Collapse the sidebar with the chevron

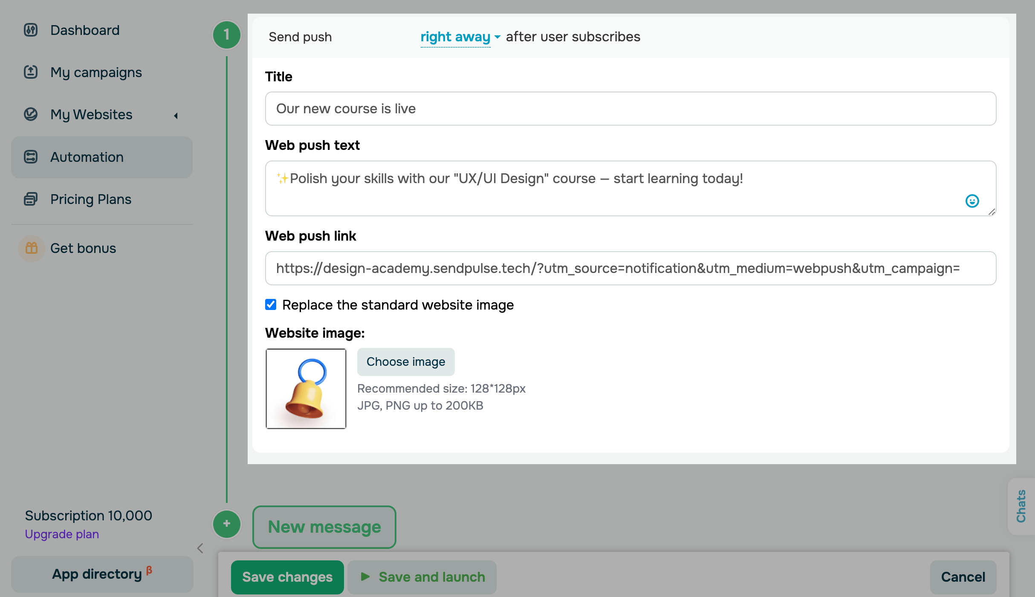200,548
